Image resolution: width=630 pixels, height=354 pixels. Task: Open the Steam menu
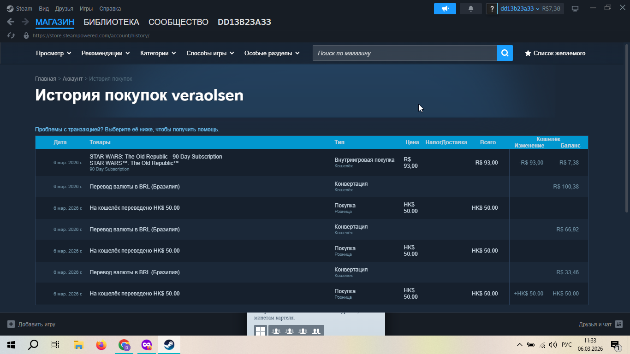(24, 9)
